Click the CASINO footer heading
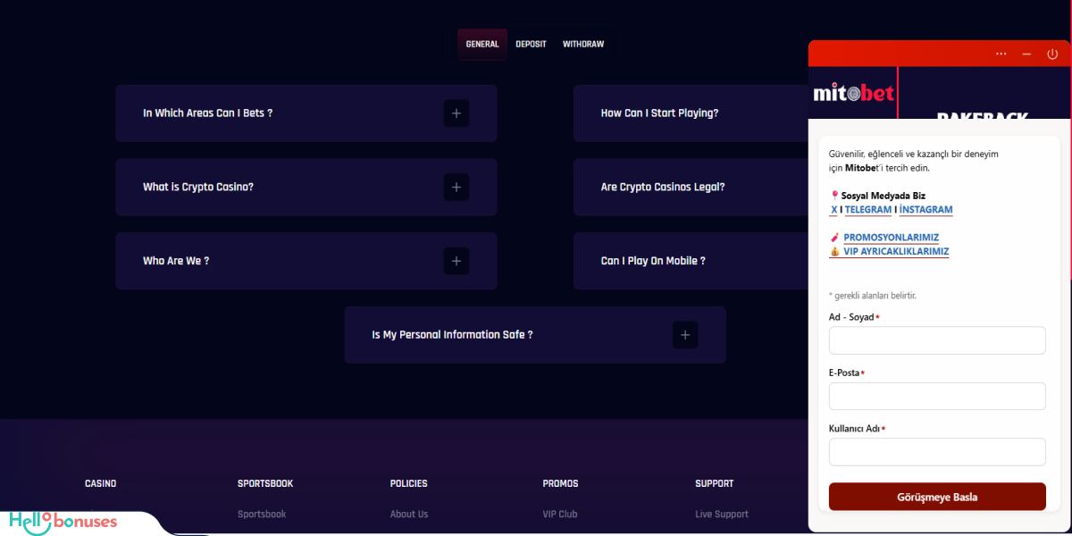The image size is (1072, 536). pos(101,483)
